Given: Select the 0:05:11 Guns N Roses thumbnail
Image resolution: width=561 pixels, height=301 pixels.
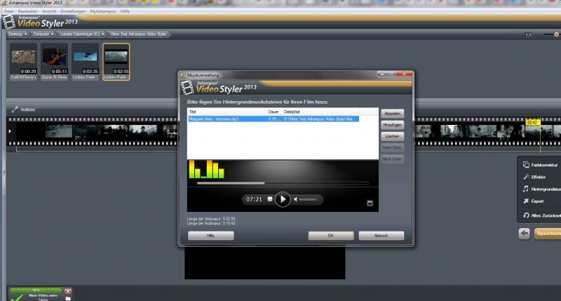Looking at the screenshot, I should (x=55, y=62).
